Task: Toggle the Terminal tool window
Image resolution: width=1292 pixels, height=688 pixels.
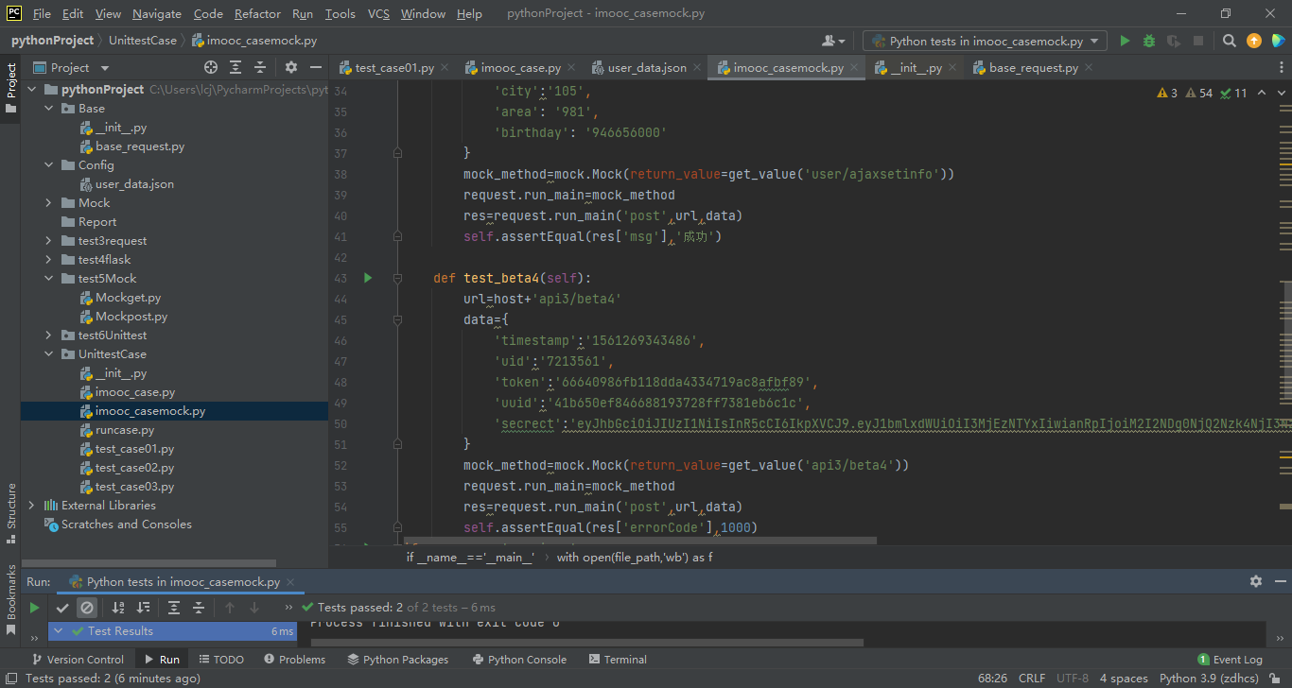Action: tap(618, 660)
